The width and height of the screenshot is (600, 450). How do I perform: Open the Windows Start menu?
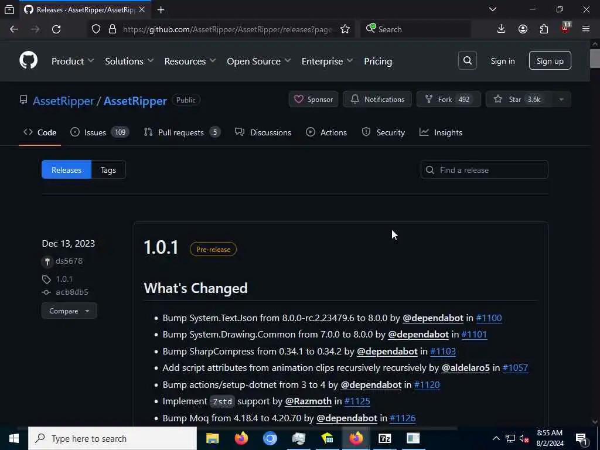coord(14,438)
